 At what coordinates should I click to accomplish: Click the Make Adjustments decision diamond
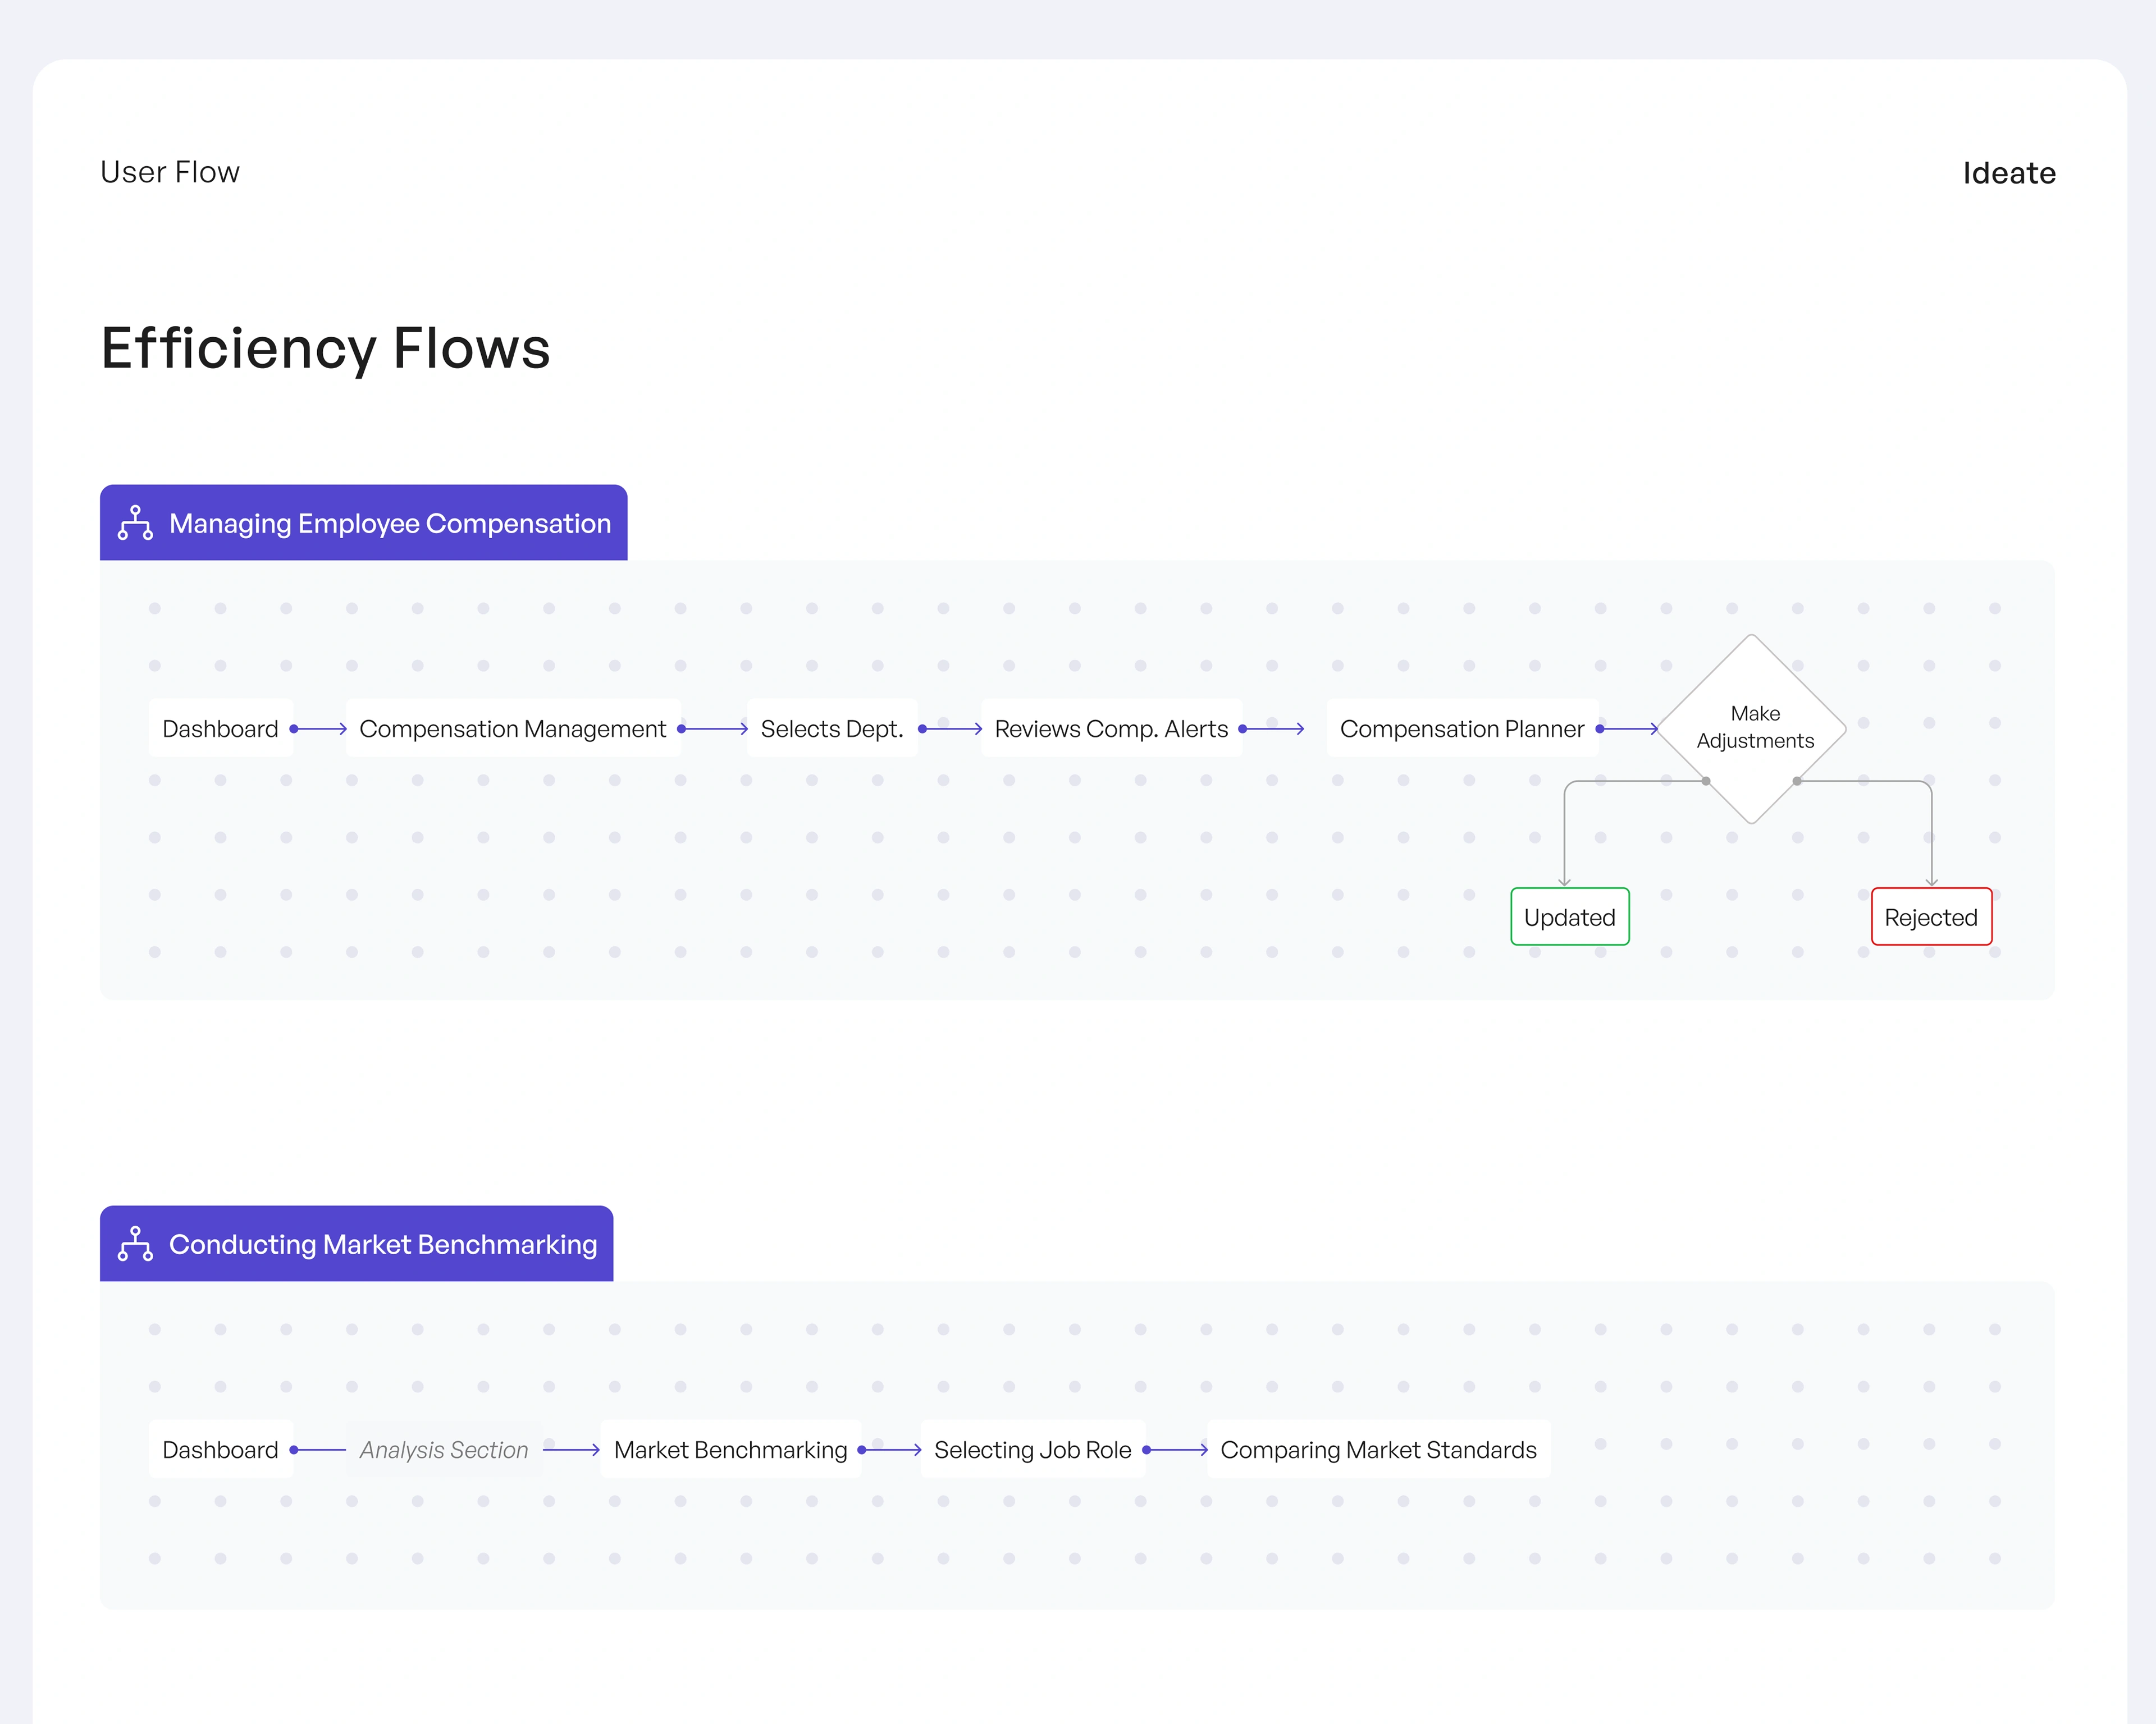(1753, 727)
